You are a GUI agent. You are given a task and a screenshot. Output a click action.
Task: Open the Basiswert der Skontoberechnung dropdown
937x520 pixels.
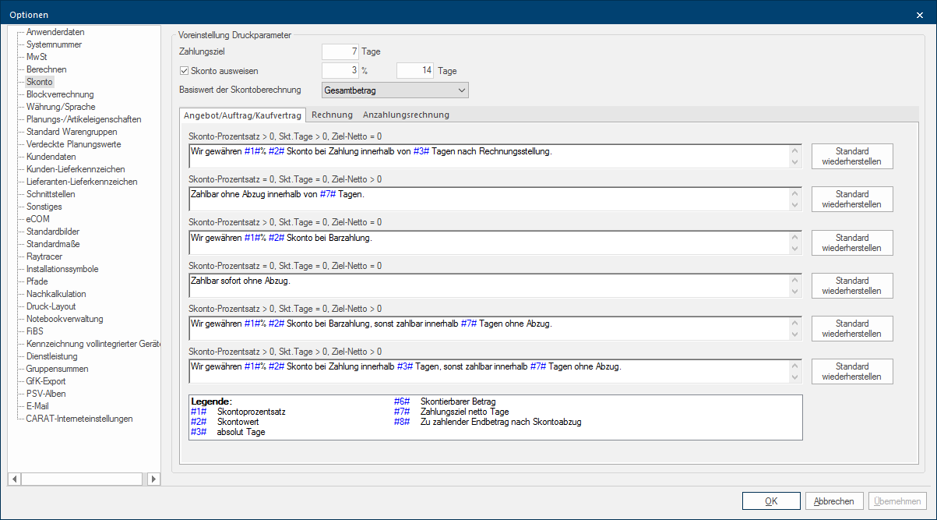pos(395,90)
